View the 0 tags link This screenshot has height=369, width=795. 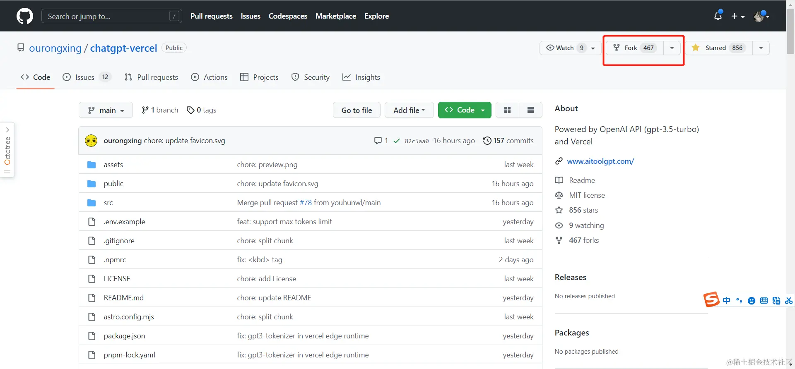(x=202, y=110)
